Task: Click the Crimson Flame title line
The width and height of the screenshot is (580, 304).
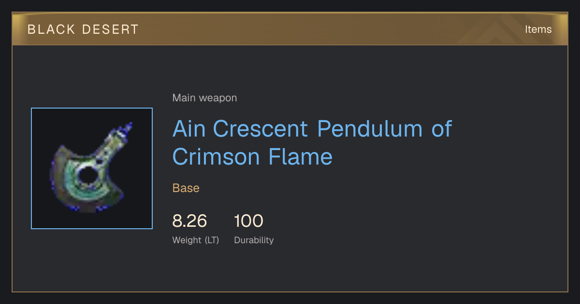Action: point(252,157)
